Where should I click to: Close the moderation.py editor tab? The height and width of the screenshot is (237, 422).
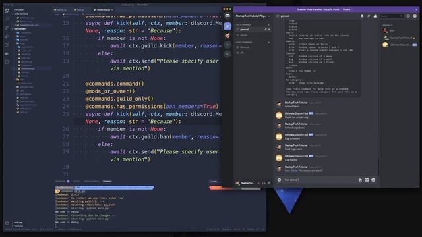pyautogui.click(x=112, y=10)
